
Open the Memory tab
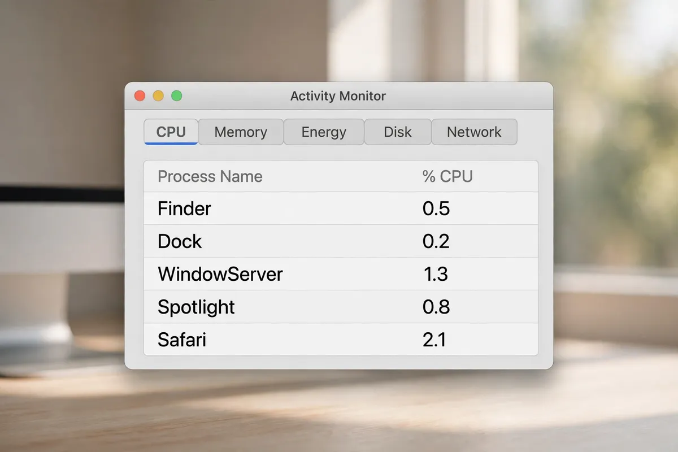pyautogui.click(x=241, y=132)
